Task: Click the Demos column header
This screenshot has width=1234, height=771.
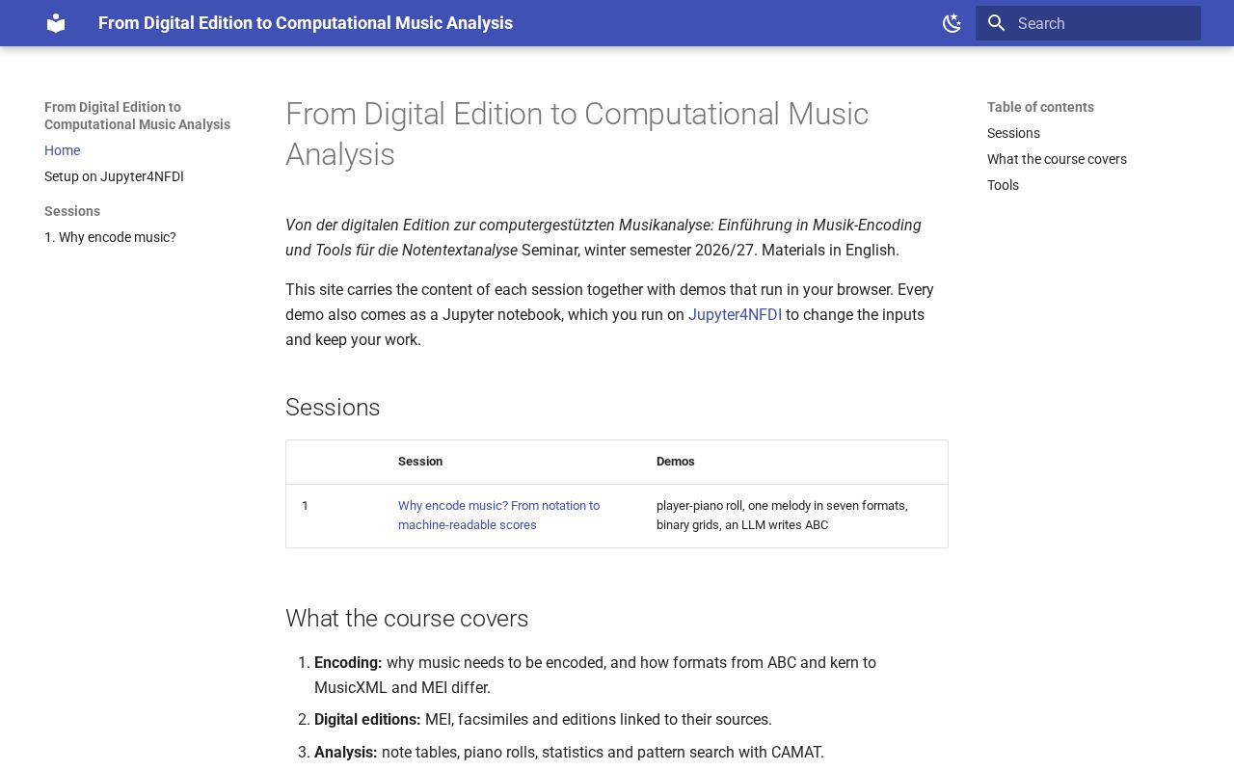Action: pyautogui.click(x=676, y=462)
